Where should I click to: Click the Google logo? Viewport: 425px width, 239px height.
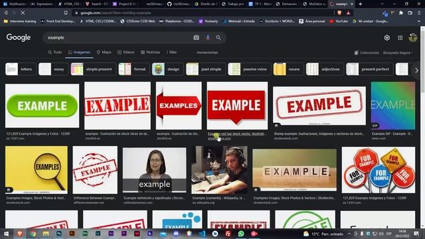click(19, 37)
